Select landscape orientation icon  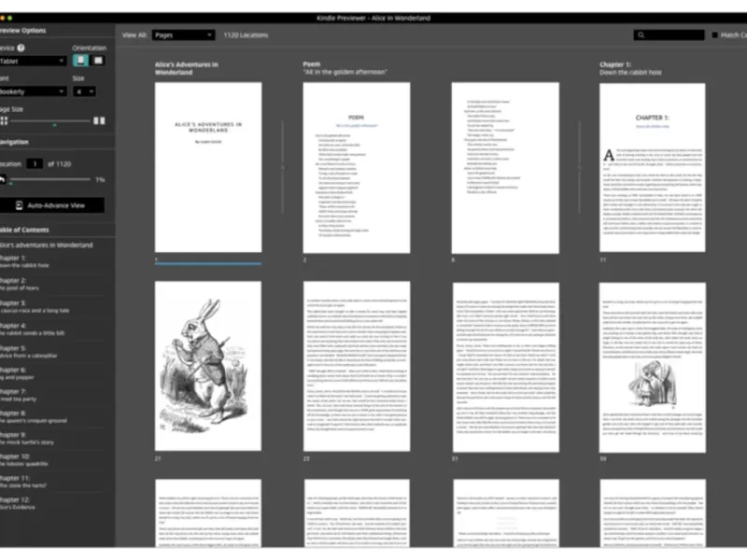point(98,61)
